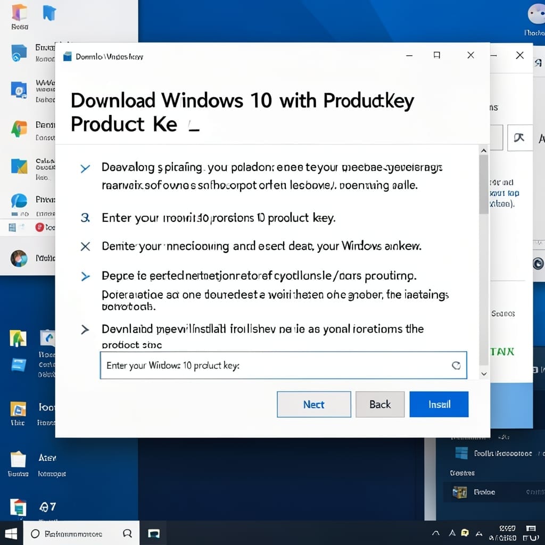Minimize the background window behind the dialog
Image resolution: width=545 pixels, height=545 pixels.
[x=493, y=55]
